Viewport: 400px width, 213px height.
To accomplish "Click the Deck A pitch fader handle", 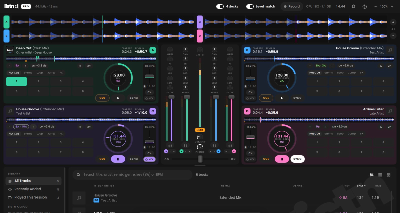I will 149,76.
